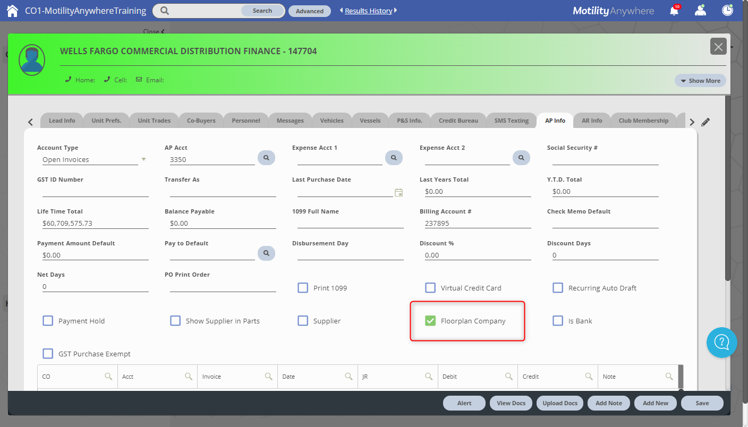The image size is (748, 427).
Task: Open user profile icon in header
Action: click(x=701, y=11)
